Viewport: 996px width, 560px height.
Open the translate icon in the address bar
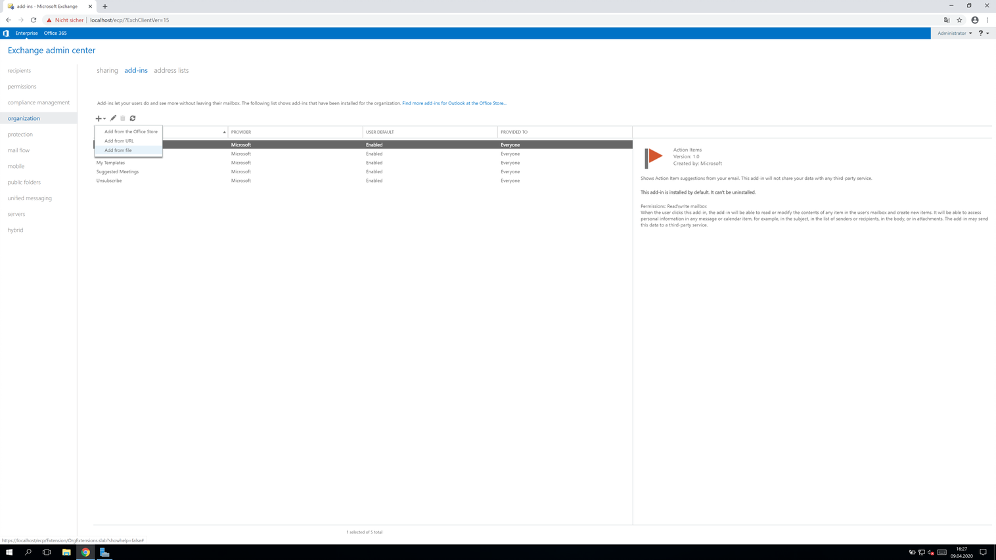(947, 20)
